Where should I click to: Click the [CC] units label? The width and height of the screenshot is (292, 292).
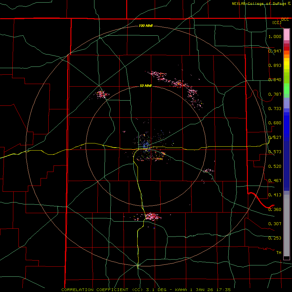[x=277, y=22]
